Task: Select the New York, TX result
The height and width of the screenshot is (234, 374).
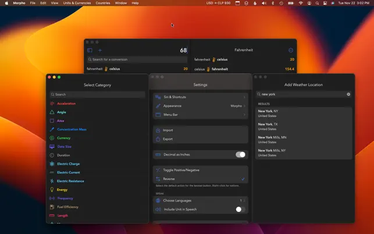Action: point(304,126)
